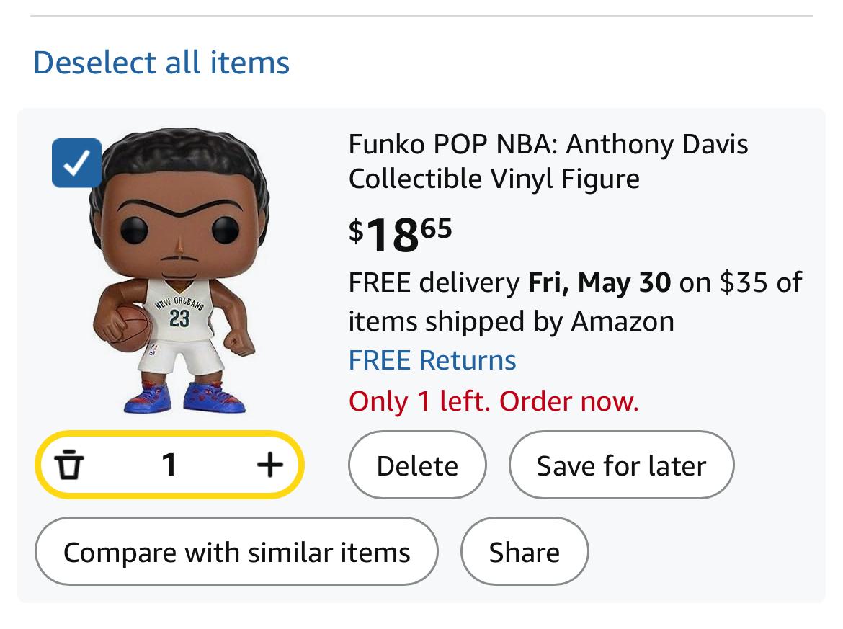Click the Delete button
The image size is (843, 629).
click(417, 465)
